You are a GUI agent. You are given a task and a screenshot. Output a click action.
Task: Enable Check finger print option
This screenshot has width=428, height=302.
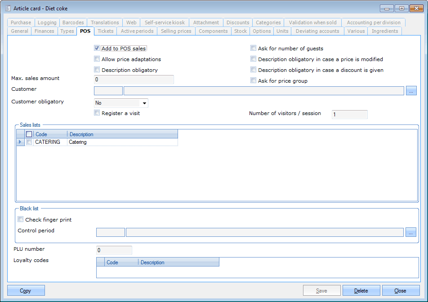pos(21,220)
